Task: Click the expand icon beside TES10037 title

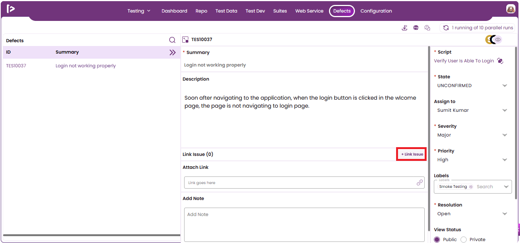Action: (186, 40)
